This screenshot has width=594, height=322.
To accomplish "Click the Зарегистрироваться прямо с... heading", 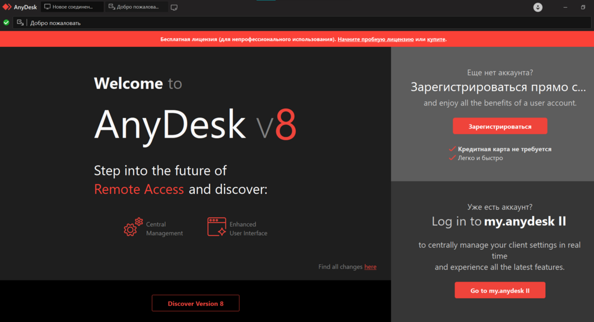I will [x=498, y=87].
